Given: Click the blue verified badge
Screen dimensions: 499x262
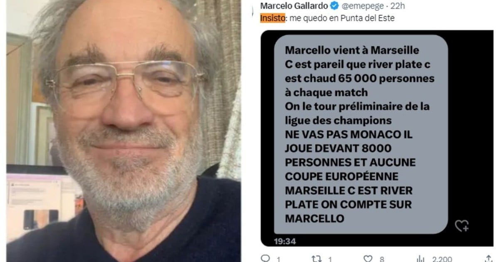Looking at the screenshot, I should pos(334,6).
